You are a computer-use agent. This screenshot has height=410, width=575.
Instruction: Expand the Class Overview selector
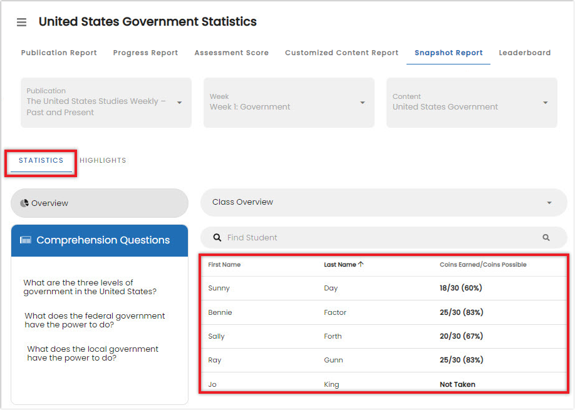pos(549,202)
